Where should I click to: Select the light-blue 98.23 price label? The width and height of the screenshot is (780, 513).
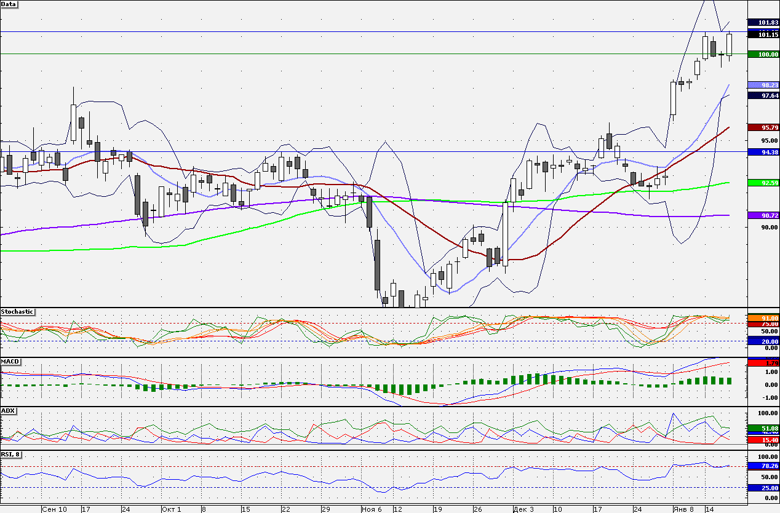pos(763,85)
